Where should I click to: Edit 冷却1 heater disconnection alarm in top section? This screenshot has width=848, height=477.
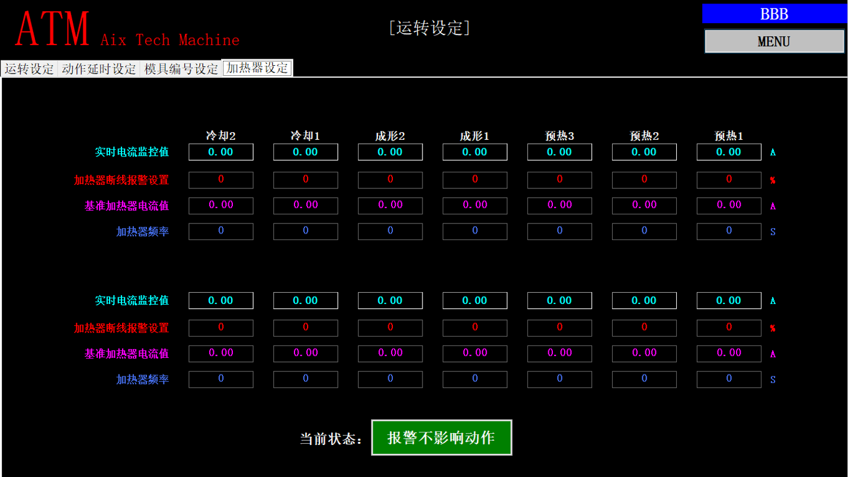pos(305,180)
